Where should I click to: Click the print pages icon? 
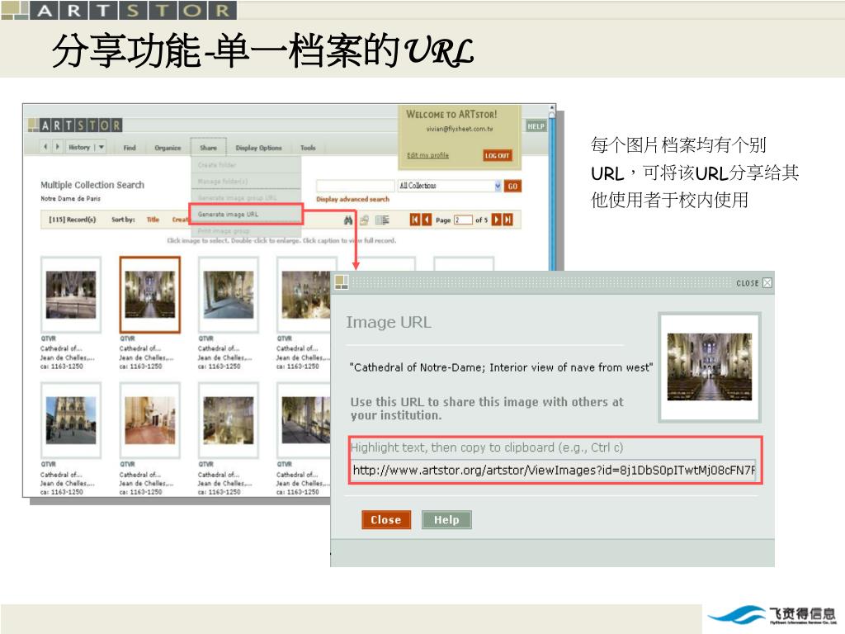(364, 220)
